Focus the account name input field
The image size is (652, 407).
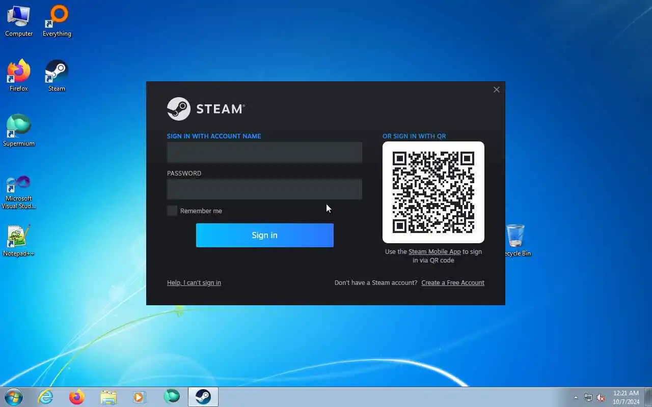point(264,152)
